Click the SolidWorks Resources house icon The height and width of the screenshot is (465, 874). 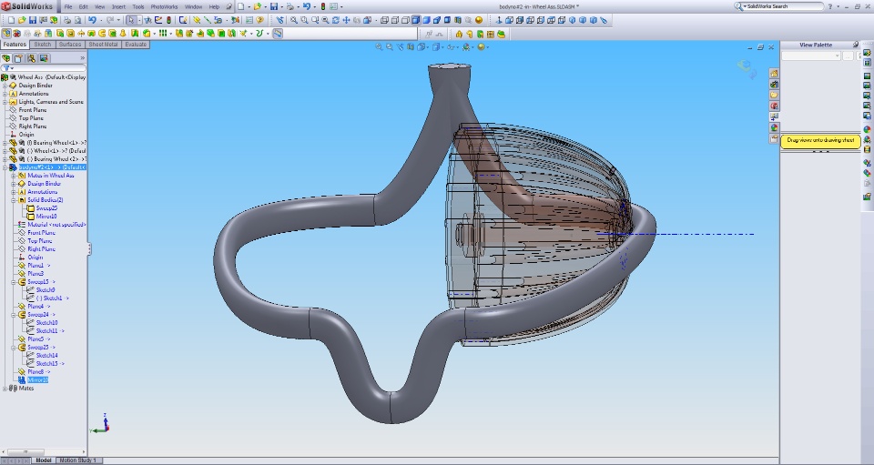(774, 74)
